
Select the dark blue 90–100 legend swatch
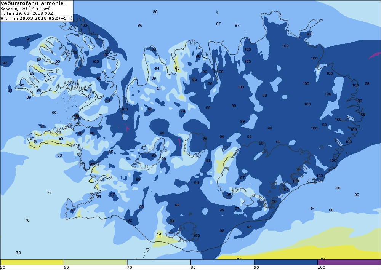click(x=286, y=262)
